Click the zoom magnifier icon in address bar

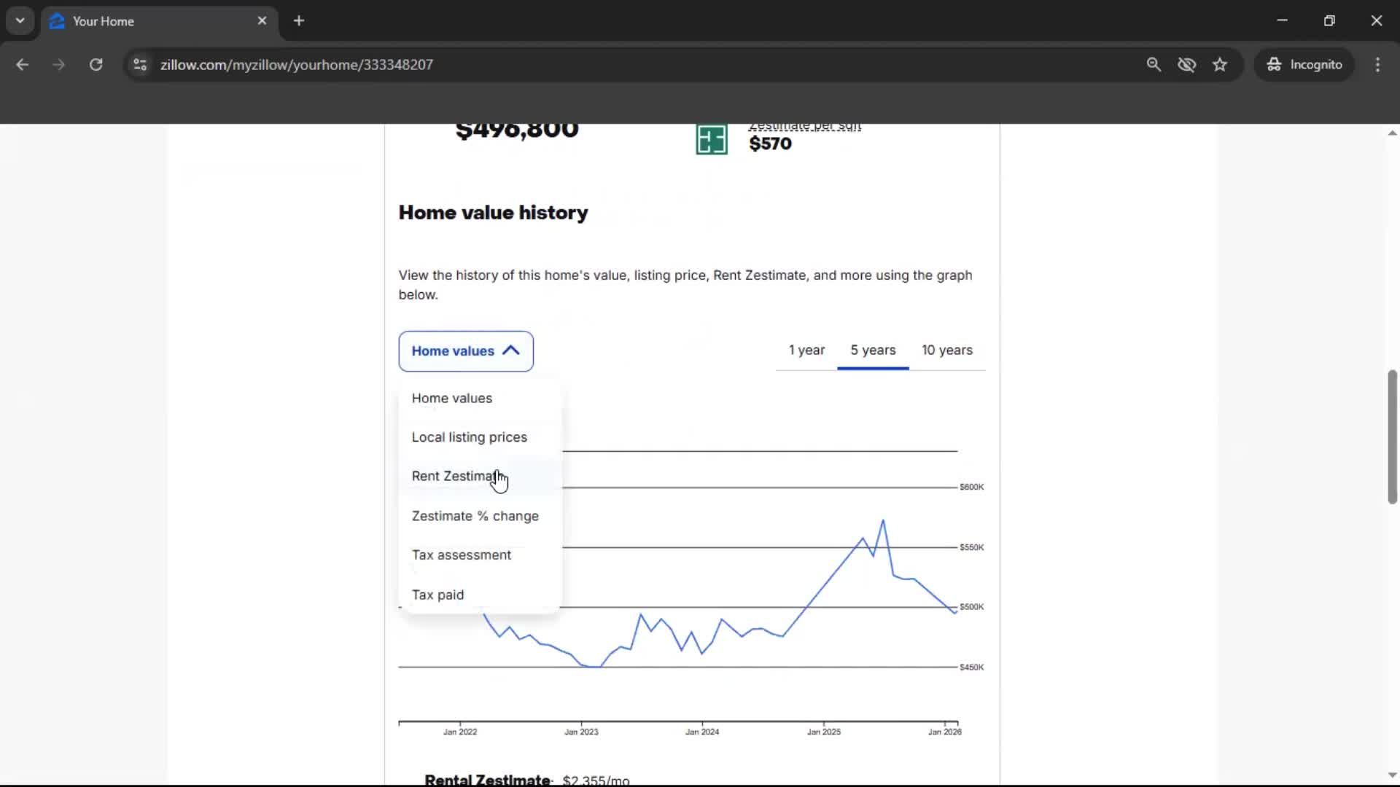(1153, 65)
